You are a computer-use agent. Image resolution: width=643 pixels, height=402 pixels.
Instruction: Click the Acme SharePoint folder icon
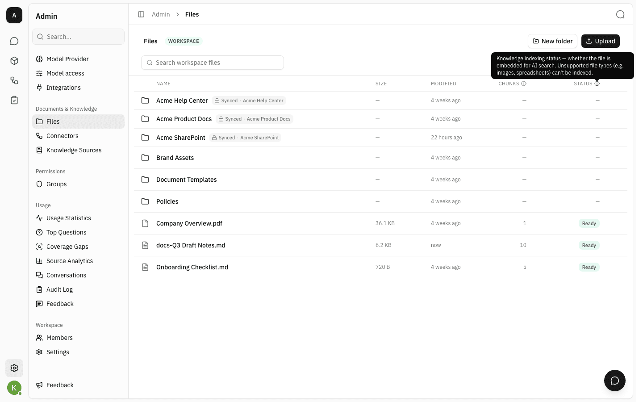point(145,138)
